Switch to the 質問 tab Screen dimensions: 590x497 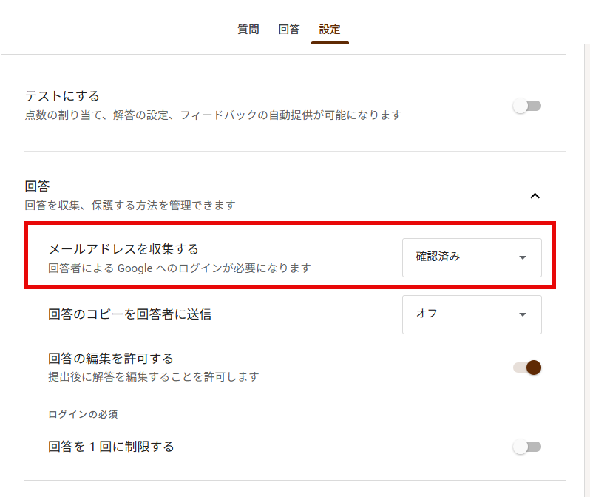coord(248,30)
